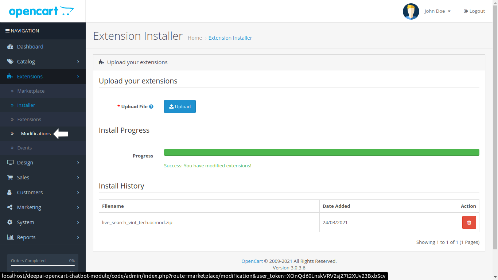Click the Home breadcrumb link
Viewport: 498px width, 280px height.
click(195, 38)
